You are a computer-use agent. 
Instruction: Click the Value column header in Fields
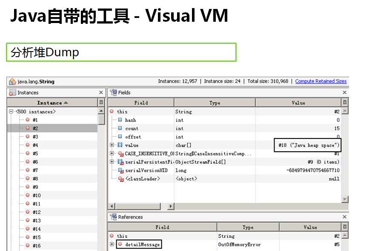(298, 103)
